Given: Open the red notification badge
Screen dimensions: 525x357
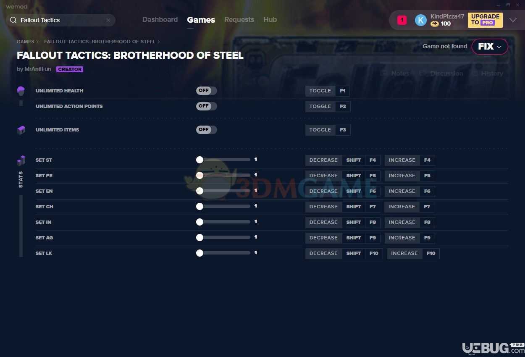Looking at the screenshot, I should (402, 20).
